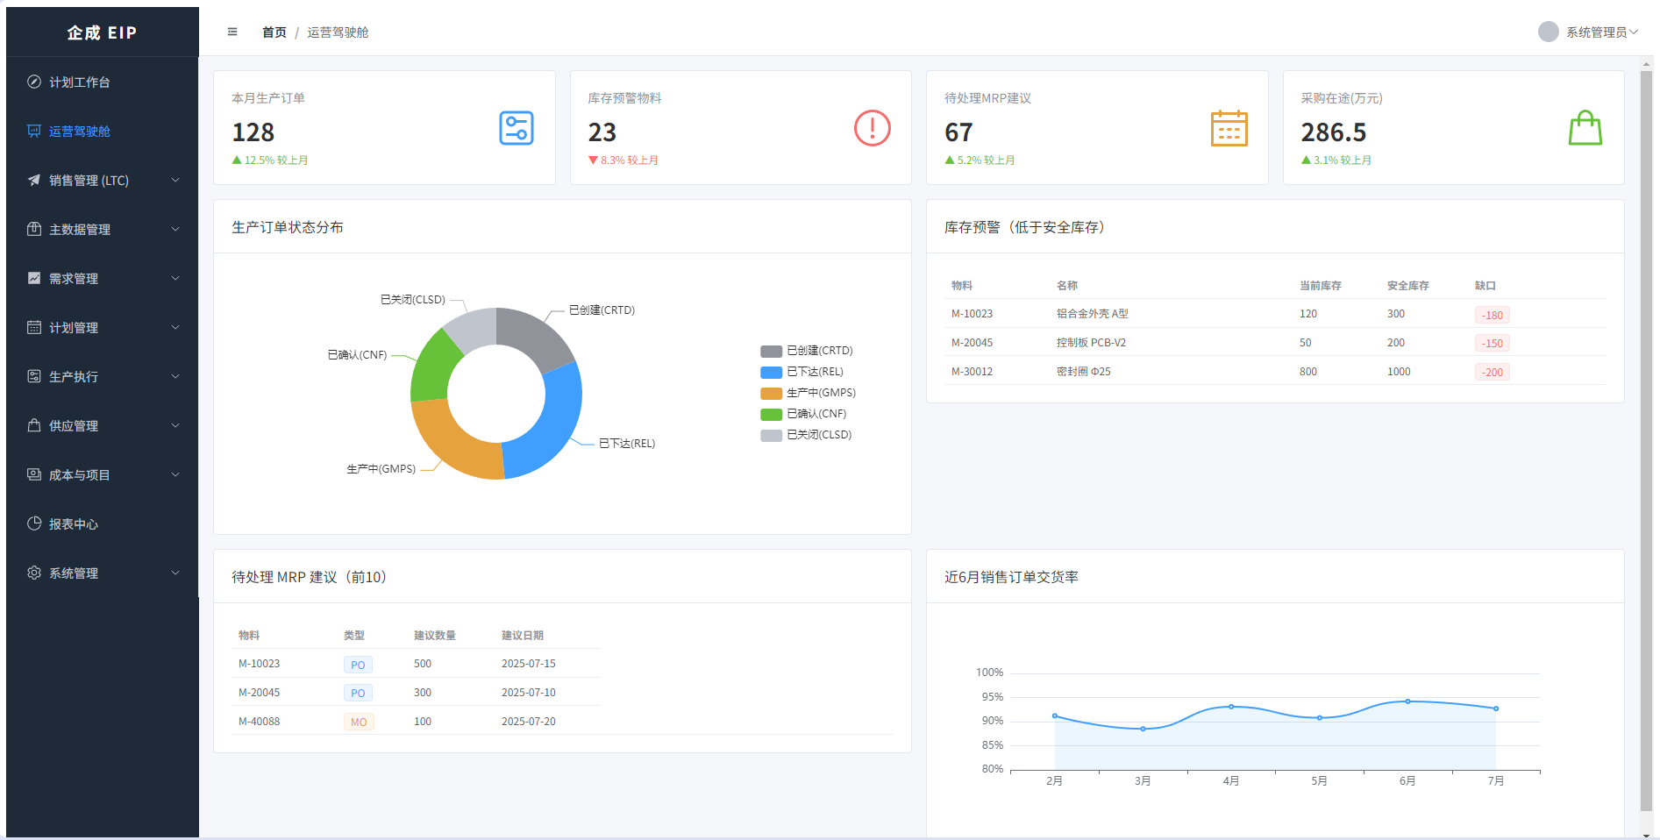Screen dimensions: 1660x840
Task: Click the 运营驾驶舱 breadcrumb
Action: [338, 32]
